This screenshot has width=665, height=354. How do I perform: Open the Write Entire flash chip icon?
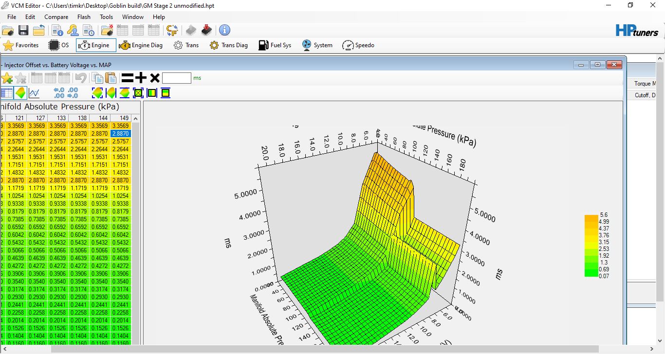(207, 30)
